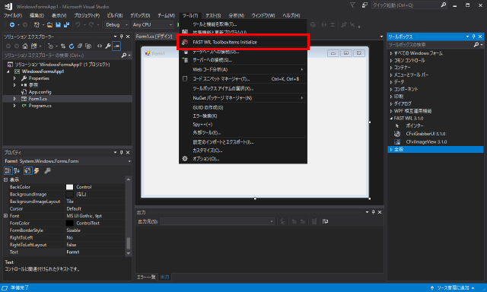Screen dimensions: 487x292
Task: Expand the コモン コントロール toolbox group
Action: click(391, 61)
